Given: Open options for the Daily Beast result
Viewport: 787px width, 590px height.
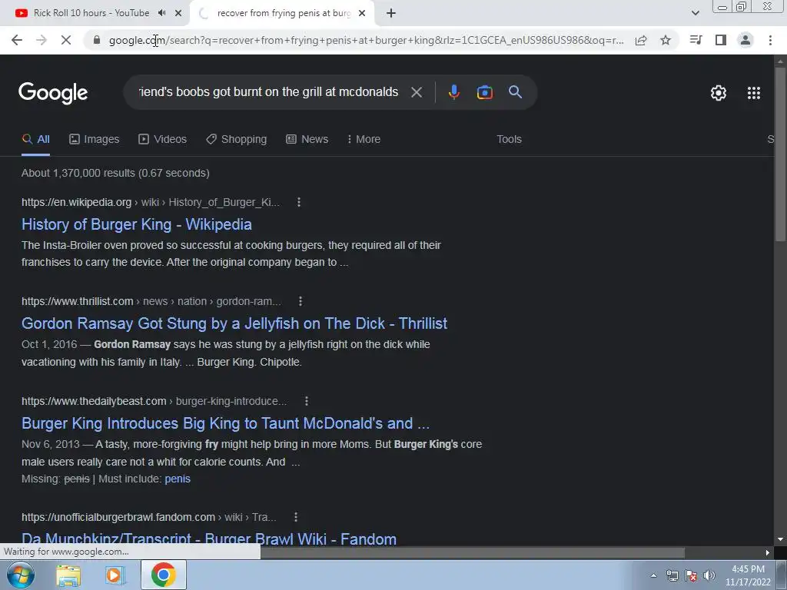Looking at the screenshot, I should coord(306,401).
